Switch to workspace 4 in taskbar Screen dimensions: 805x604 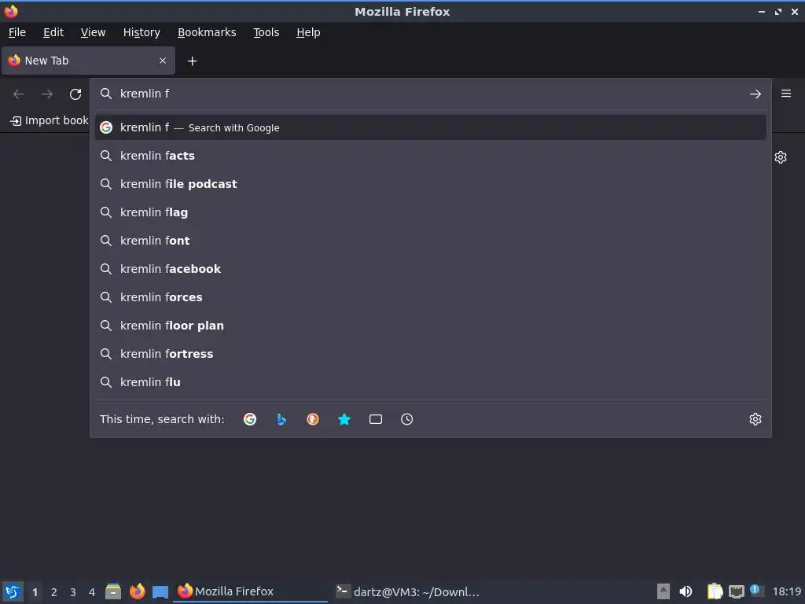pyautogui.click(x=92, y=592)
